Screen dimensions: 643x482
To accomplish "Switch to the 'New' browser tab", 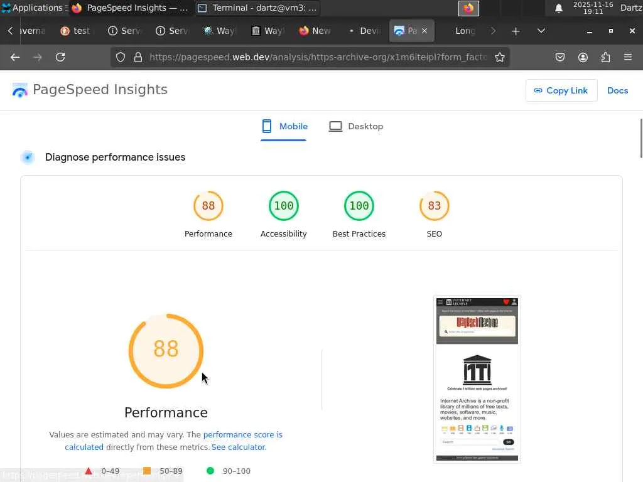I will [315, 31].
